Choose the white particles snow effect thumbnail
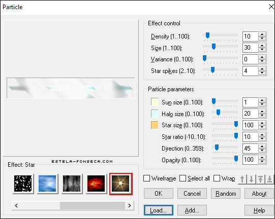275x219 pixels. [x=23, y=184]
